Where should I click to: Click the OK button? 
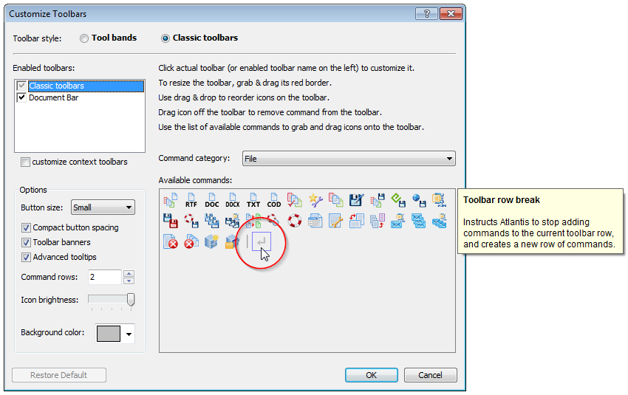pyautogui.click(x=372, y=375)
